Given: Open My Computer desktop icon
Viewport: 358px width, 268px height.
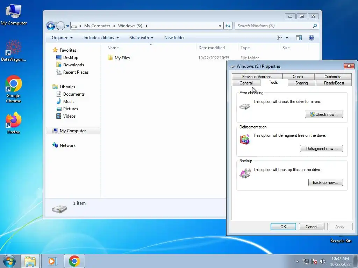Looking at the screenshot, I should [14, 14].
